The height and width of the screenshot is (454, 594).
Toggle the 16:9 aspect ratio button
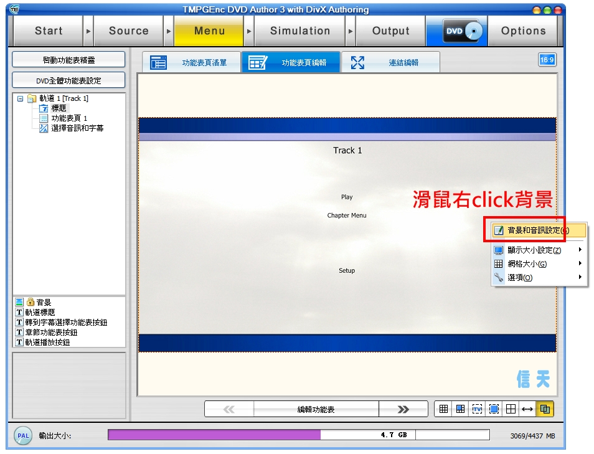(x=547, y=60)
